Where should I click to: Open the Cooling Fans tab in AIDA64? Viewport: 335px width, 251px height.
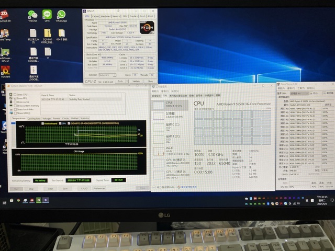pos(34,119)
